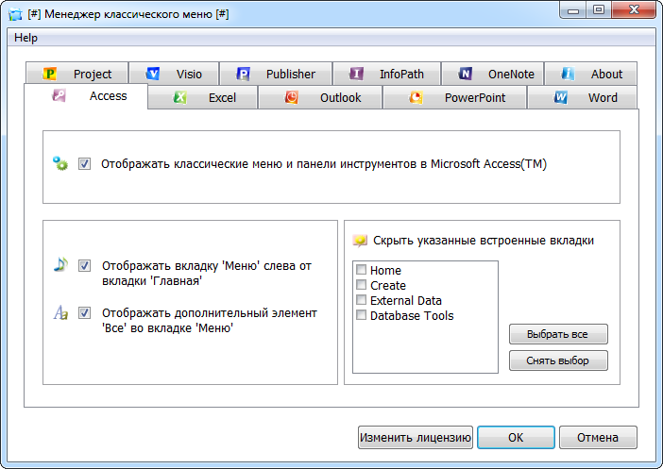Switch to the InfoPath tab
The image size is (663, 469).
tap(387, 74)
